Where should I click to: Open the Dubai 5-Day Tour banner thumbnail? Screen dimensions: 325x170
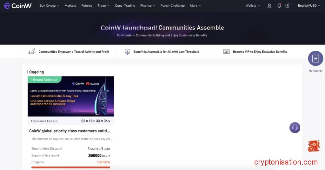point(71,96)
